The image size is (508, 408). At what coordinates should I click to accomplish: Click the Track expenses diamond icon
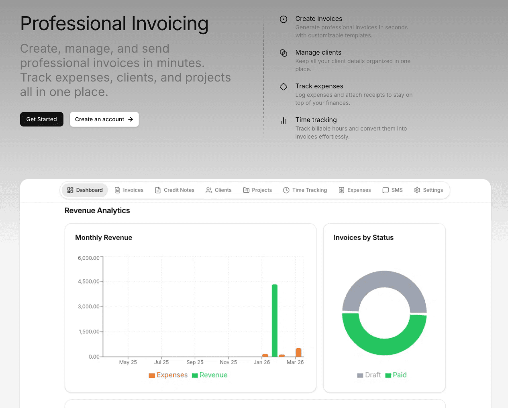(x=284, y=87)
